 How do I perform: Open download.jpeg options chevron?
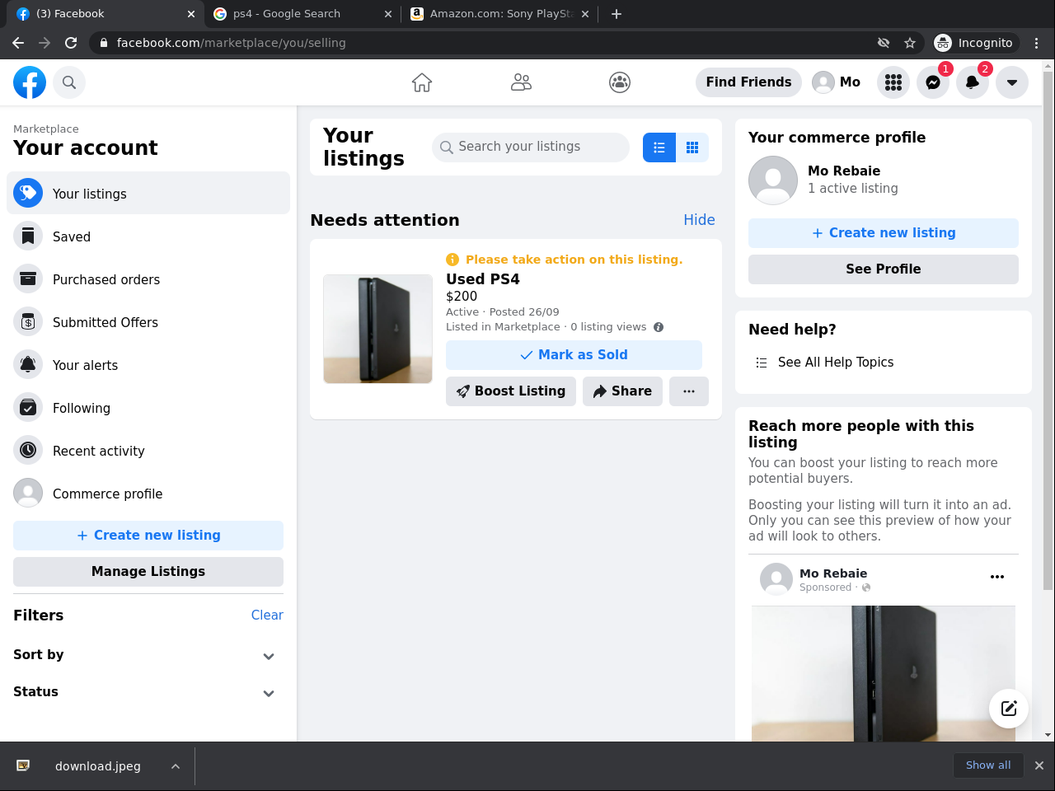pos(176,766)
